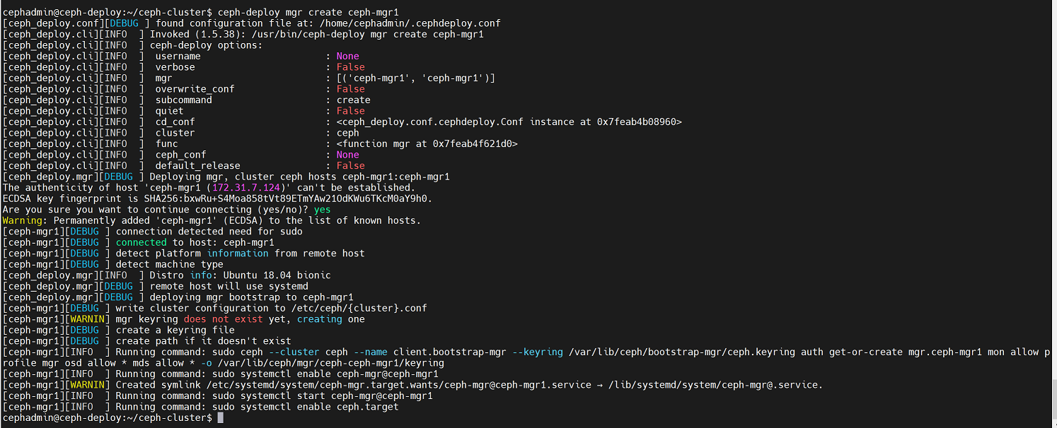The height and width of the screenshot is (428, 1057).
Task: Click the green 'connected' word
Action: pos(141,242)
